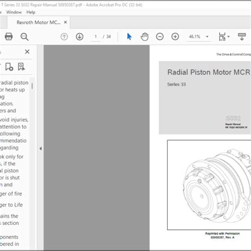Click the 'S032' text on cover
This screenshot has width=251, height=251.
[x=233, y=118]
